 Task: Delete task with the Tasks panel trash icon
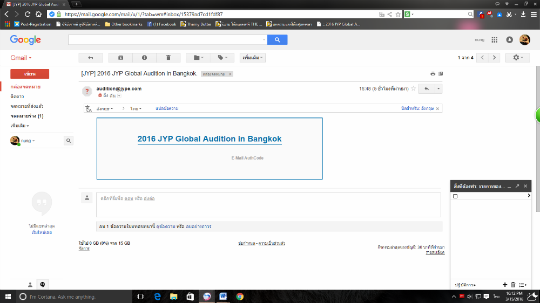[x=513, y=285]
